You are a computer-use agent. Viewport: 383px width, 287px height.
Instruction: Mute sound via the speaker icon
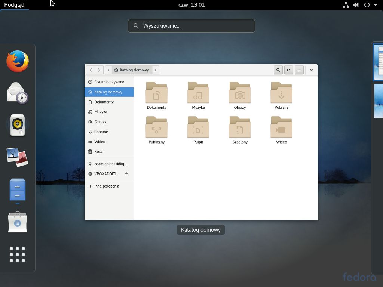pyautogui.click(x=356, y=5)
